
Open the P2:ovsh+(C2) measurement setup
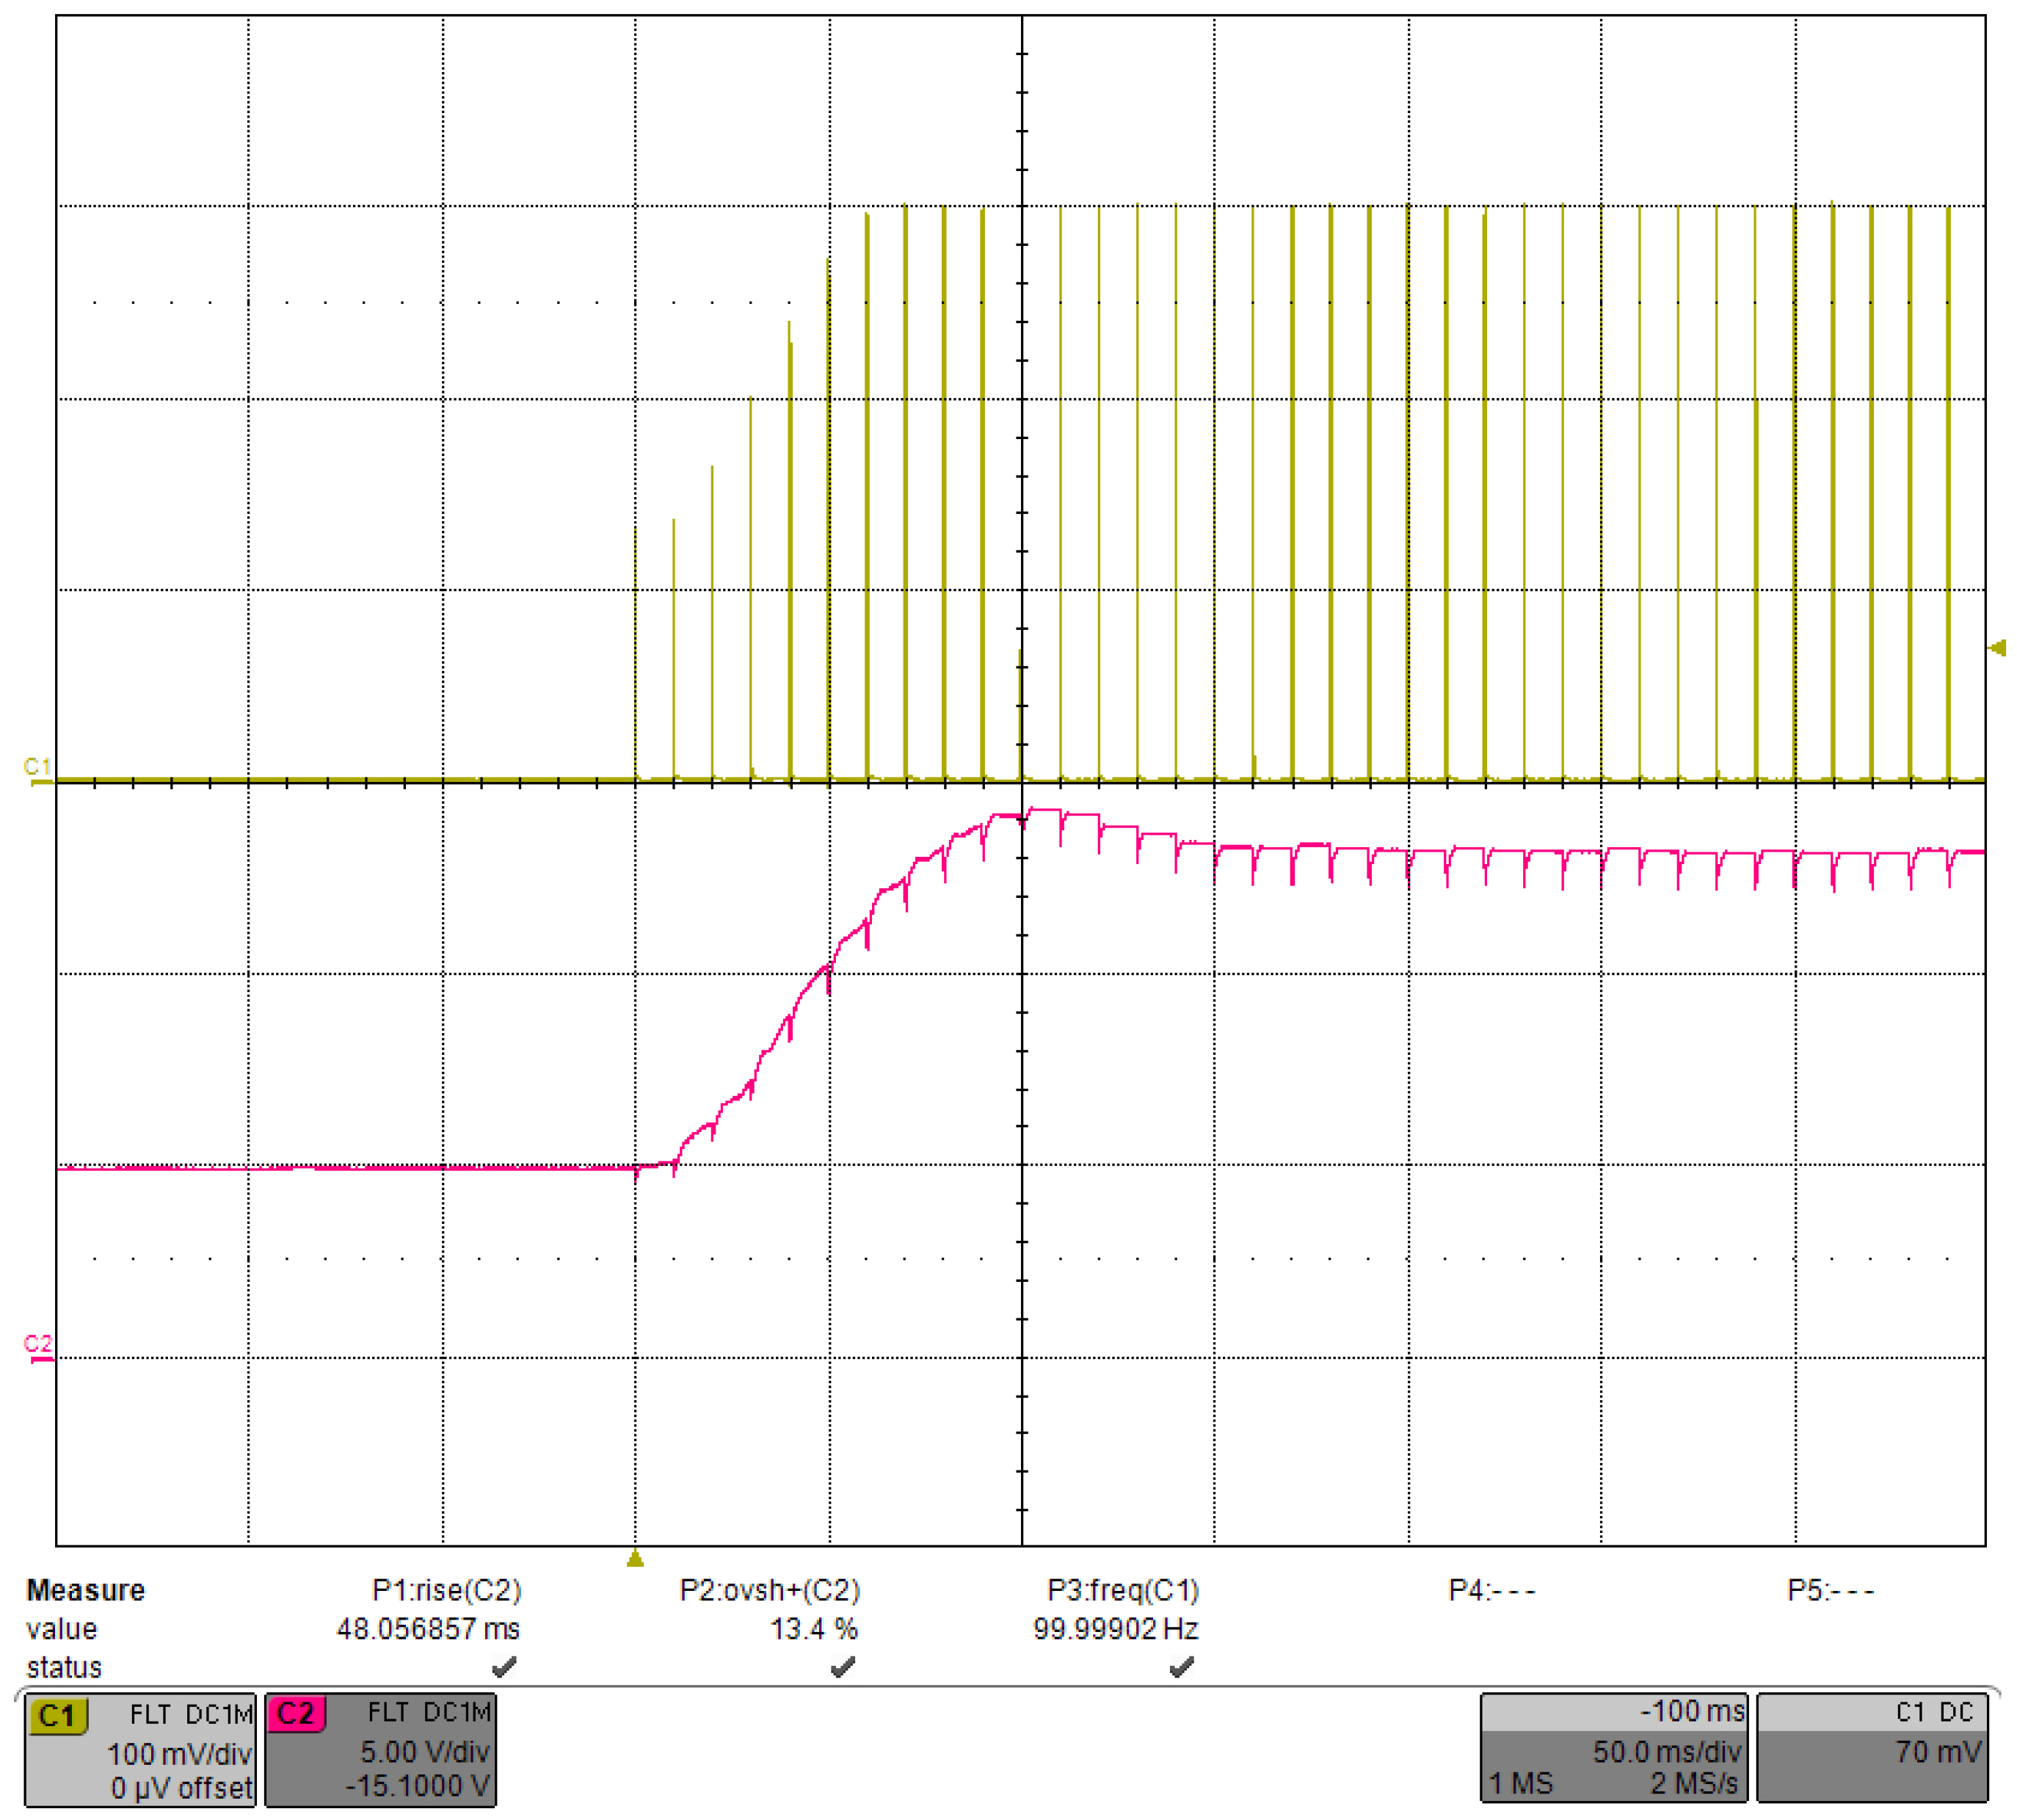pos(768,1591)
